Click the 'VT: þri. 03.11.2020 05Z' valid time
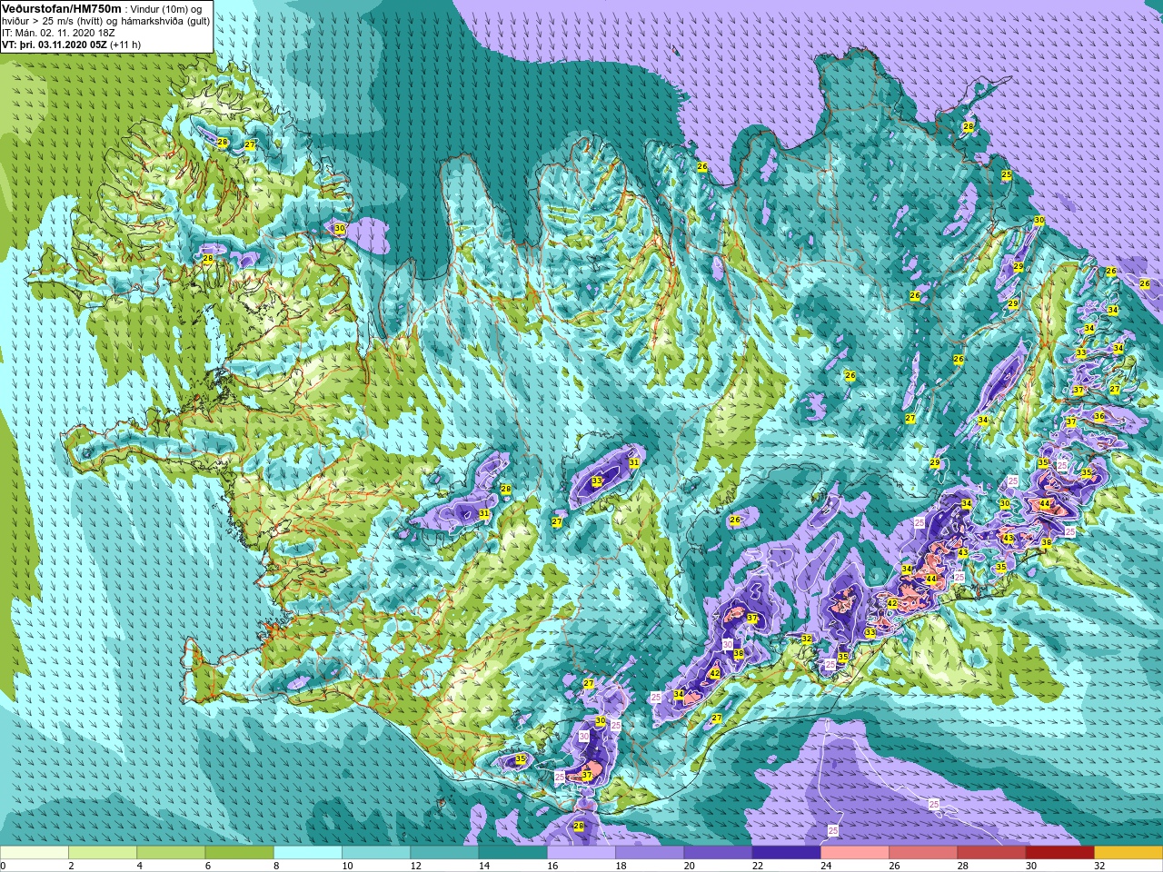This screenshot has width=1163, height=872. point(55,45)
